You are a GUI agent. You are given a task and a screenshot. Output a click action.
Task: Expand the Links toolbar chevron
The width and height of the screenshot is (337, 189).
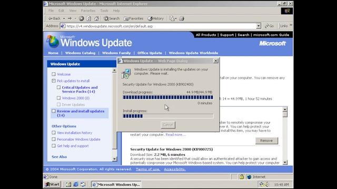click(291, 25)
